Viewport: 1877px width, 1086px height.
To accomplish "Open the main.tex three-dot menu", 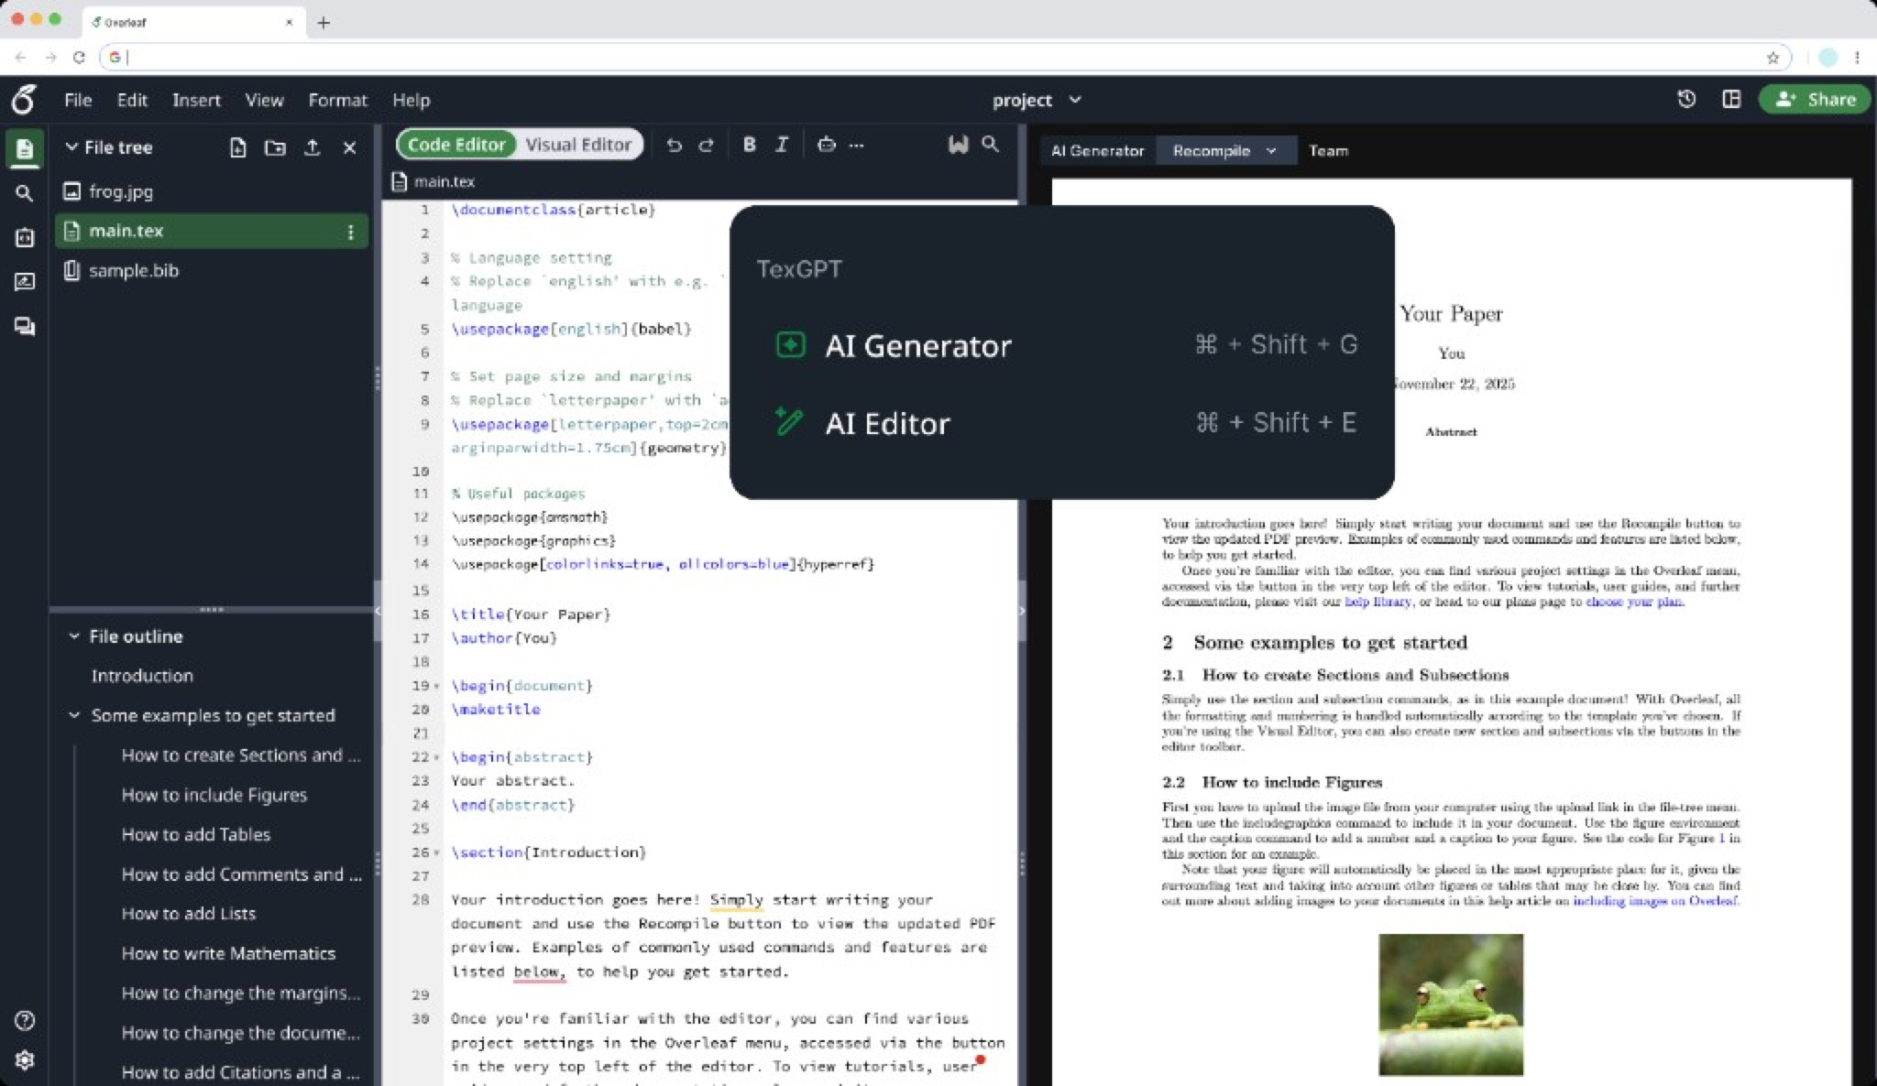I will click(350, 232).
